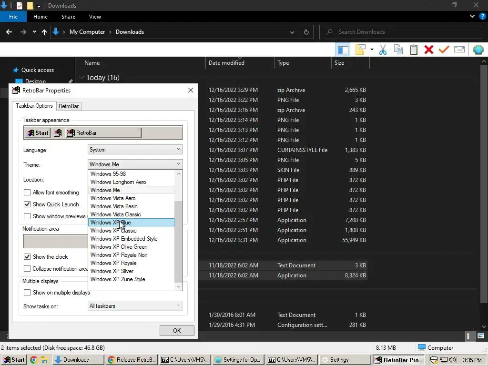Open the Downloads taskbar button
This screenshot has width=488, height=366.
pyautogui.click(x=78, y=360)
